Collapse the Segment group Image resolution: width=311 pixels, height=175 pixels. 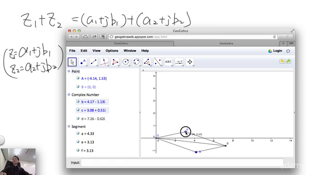(69, 126)
